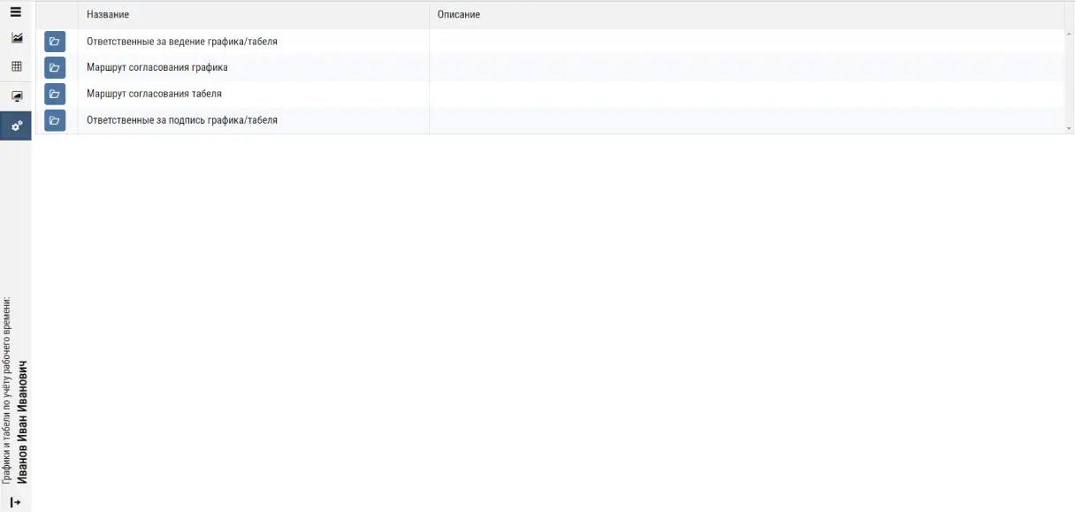The width and height of the screenshot is (1076, 512).
Task: Click the user name Иванов Иван Иванович
Action: [23, 422]
